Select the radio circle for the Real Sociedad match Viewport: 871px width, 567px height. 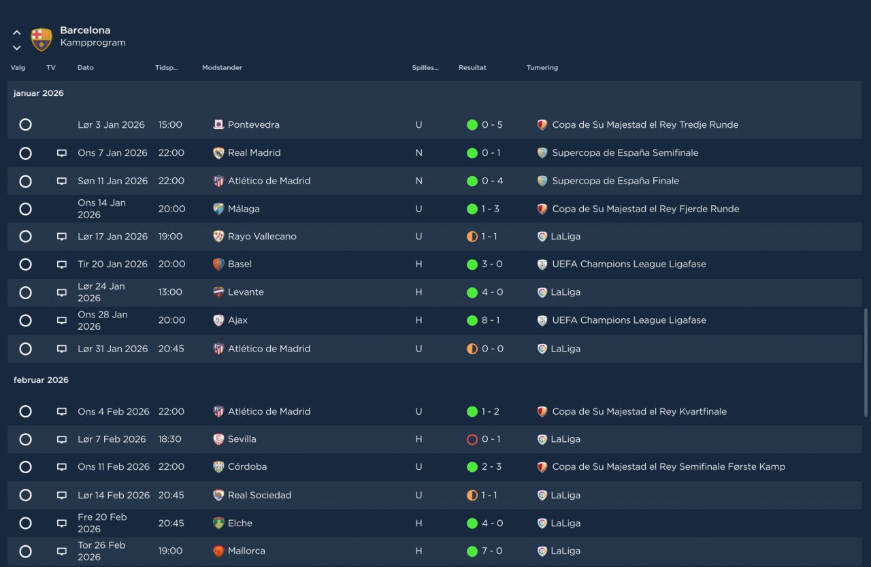coord(25,495)
